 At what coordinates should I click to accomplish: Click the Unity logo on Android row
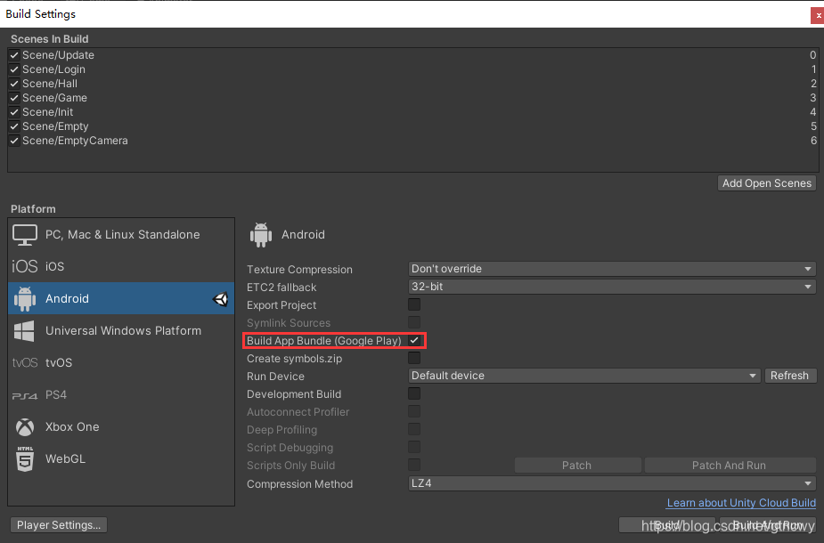click(x=221, y=299)
